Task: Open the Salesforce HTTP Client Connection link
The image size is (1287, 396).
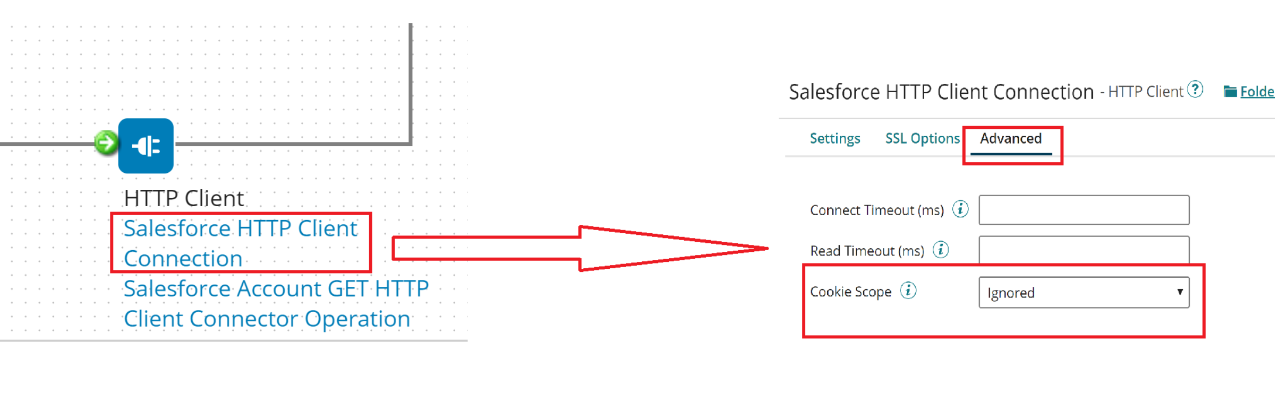Action: [x=240, y=243]
